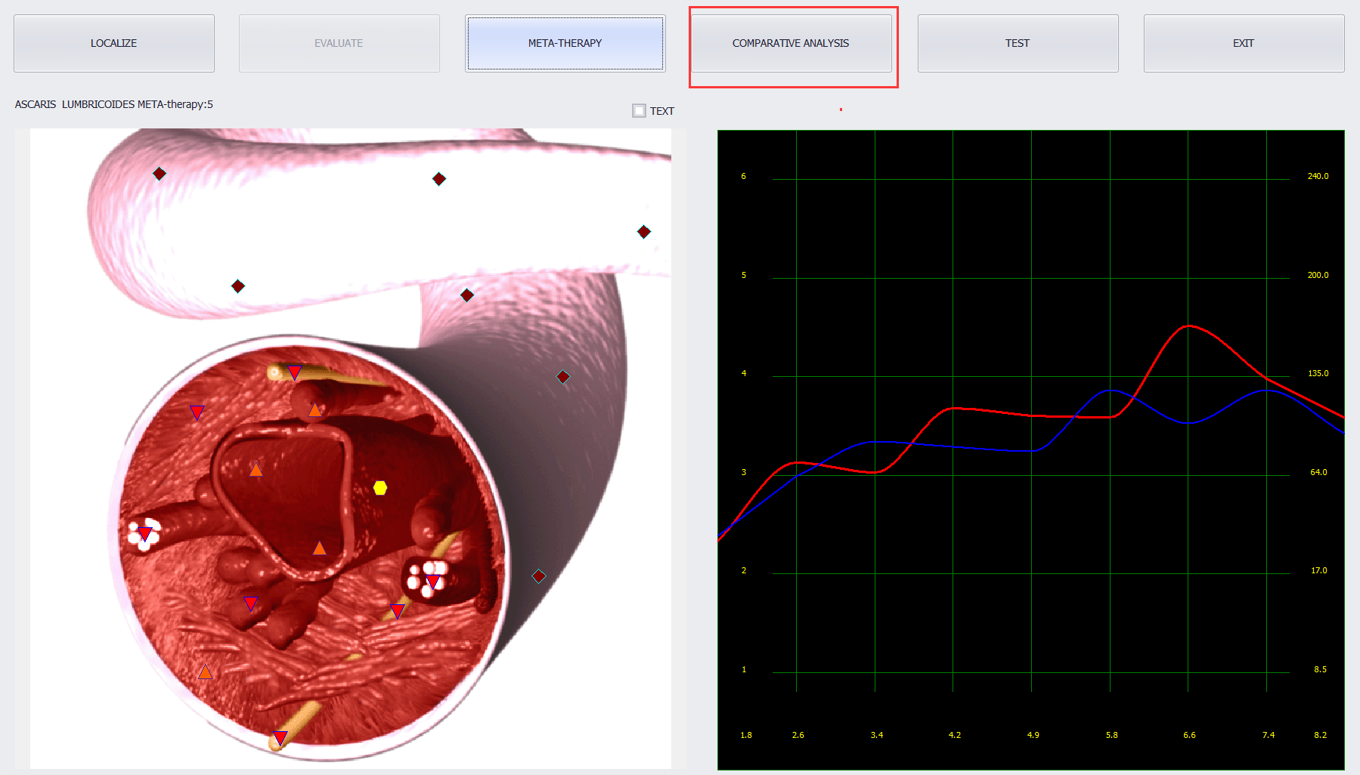The image size is (1360, 775).
Task: Click the 3.4 frequency label on the x-axis
Action: click(x=877, y=735)
